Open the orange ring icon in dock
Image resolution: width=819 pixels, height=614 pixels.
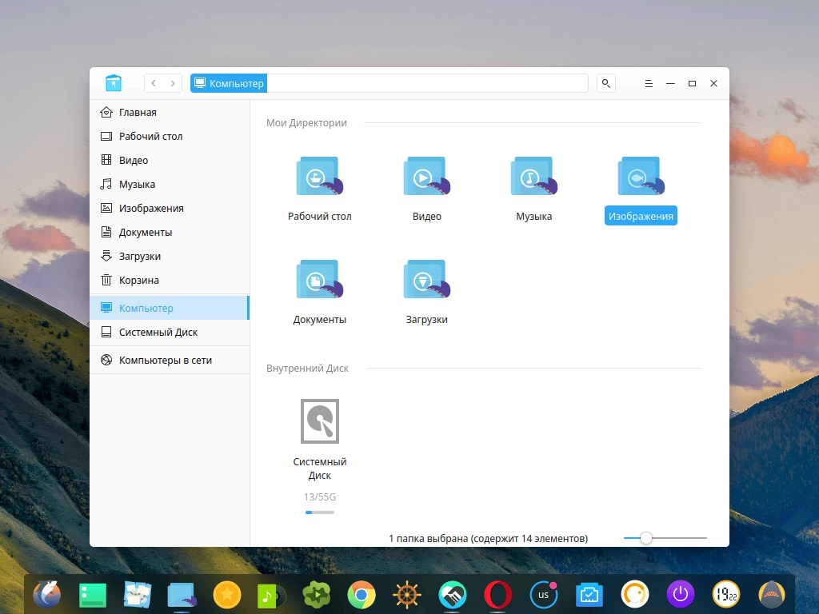click(635, 594)
